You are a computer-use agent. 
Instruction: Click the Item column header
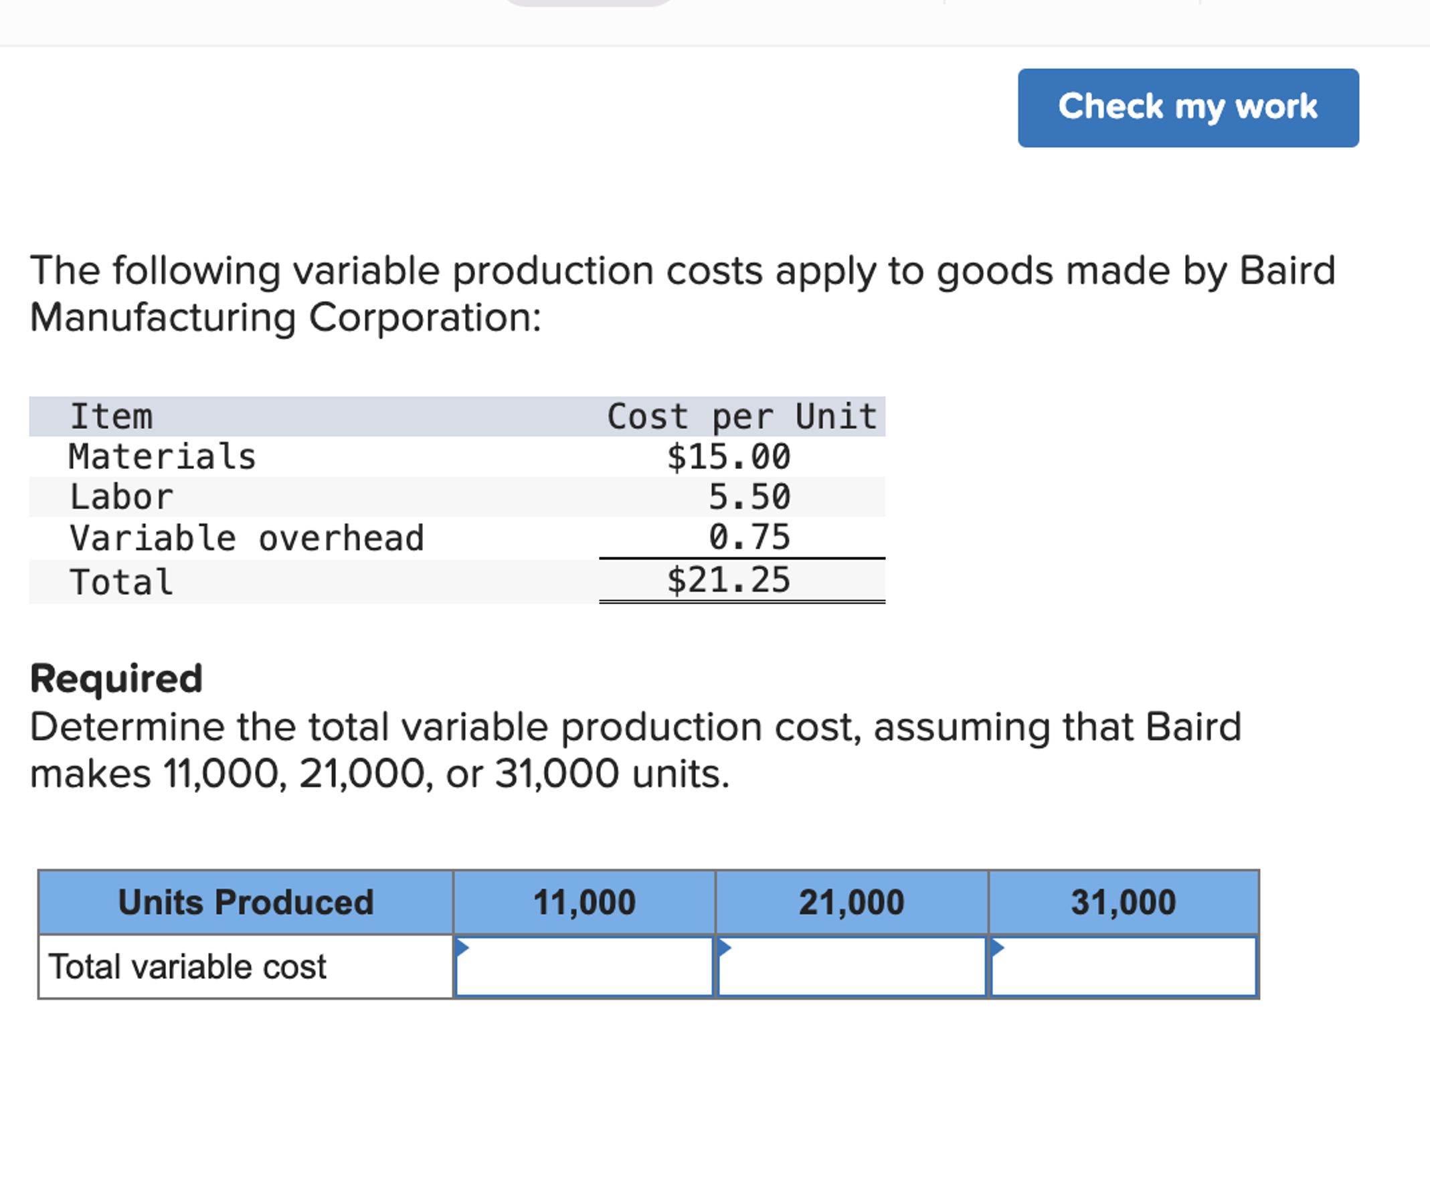pyautogui.click(x=110, y=416)
